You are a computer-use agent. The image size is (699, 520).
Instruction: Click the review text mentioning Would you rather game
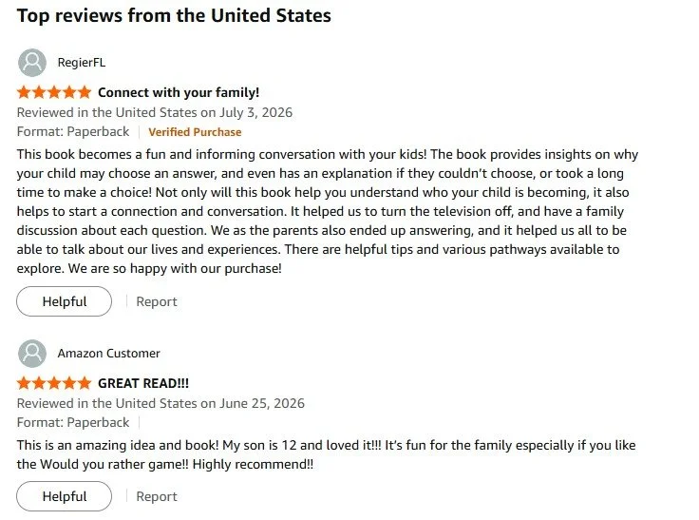[x=327, y=454]
